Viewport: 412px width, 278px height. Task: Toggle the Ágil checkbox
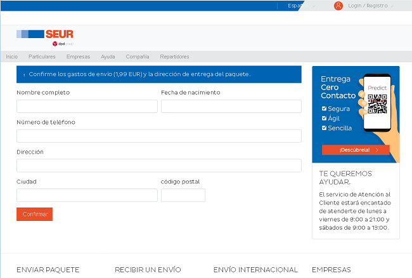click(325, 118)
